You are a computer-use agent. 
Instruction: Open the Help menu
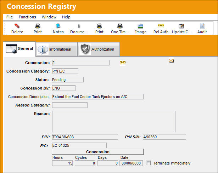(66, 17)
